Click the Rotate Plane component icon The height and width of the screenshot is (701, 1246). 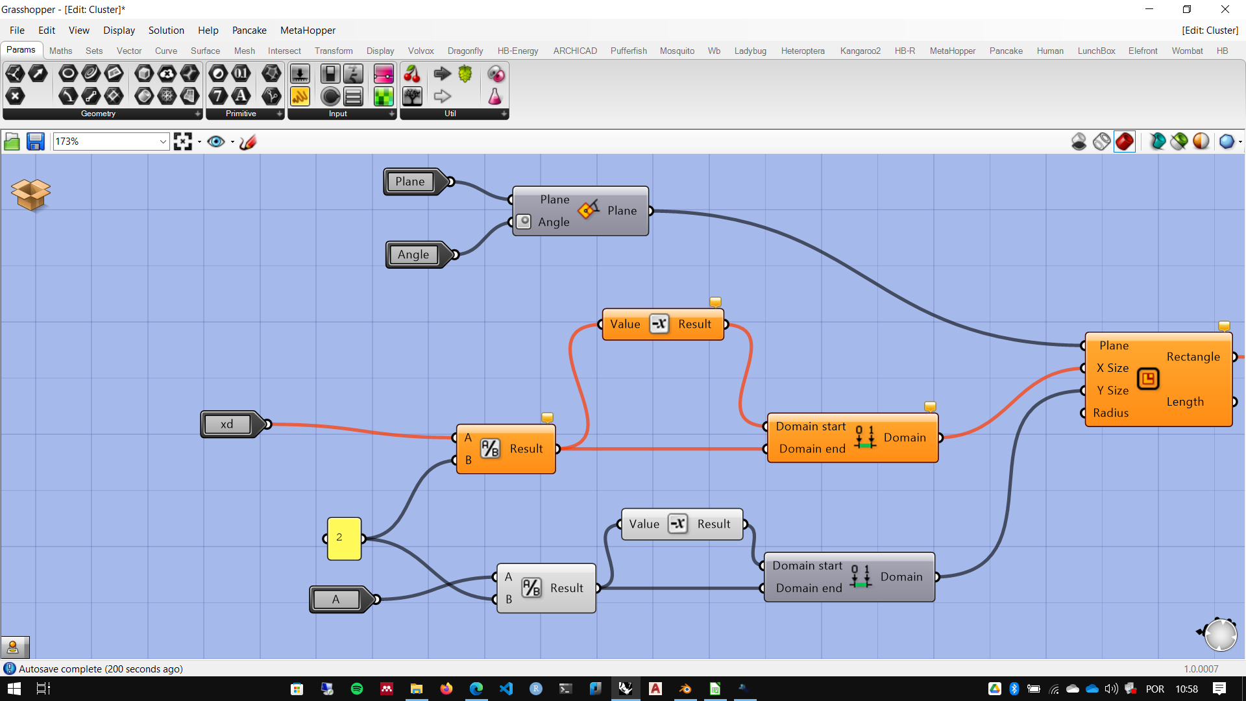(588, 210)
